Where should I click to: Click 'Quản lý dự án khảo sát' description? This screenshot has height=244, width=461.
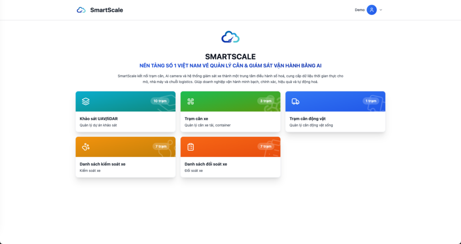pos(98,125)
